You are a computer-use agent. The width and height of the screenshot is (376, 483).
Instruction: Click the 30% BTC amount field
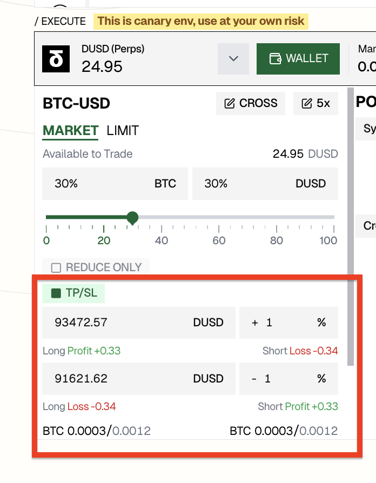pos(115,184)
